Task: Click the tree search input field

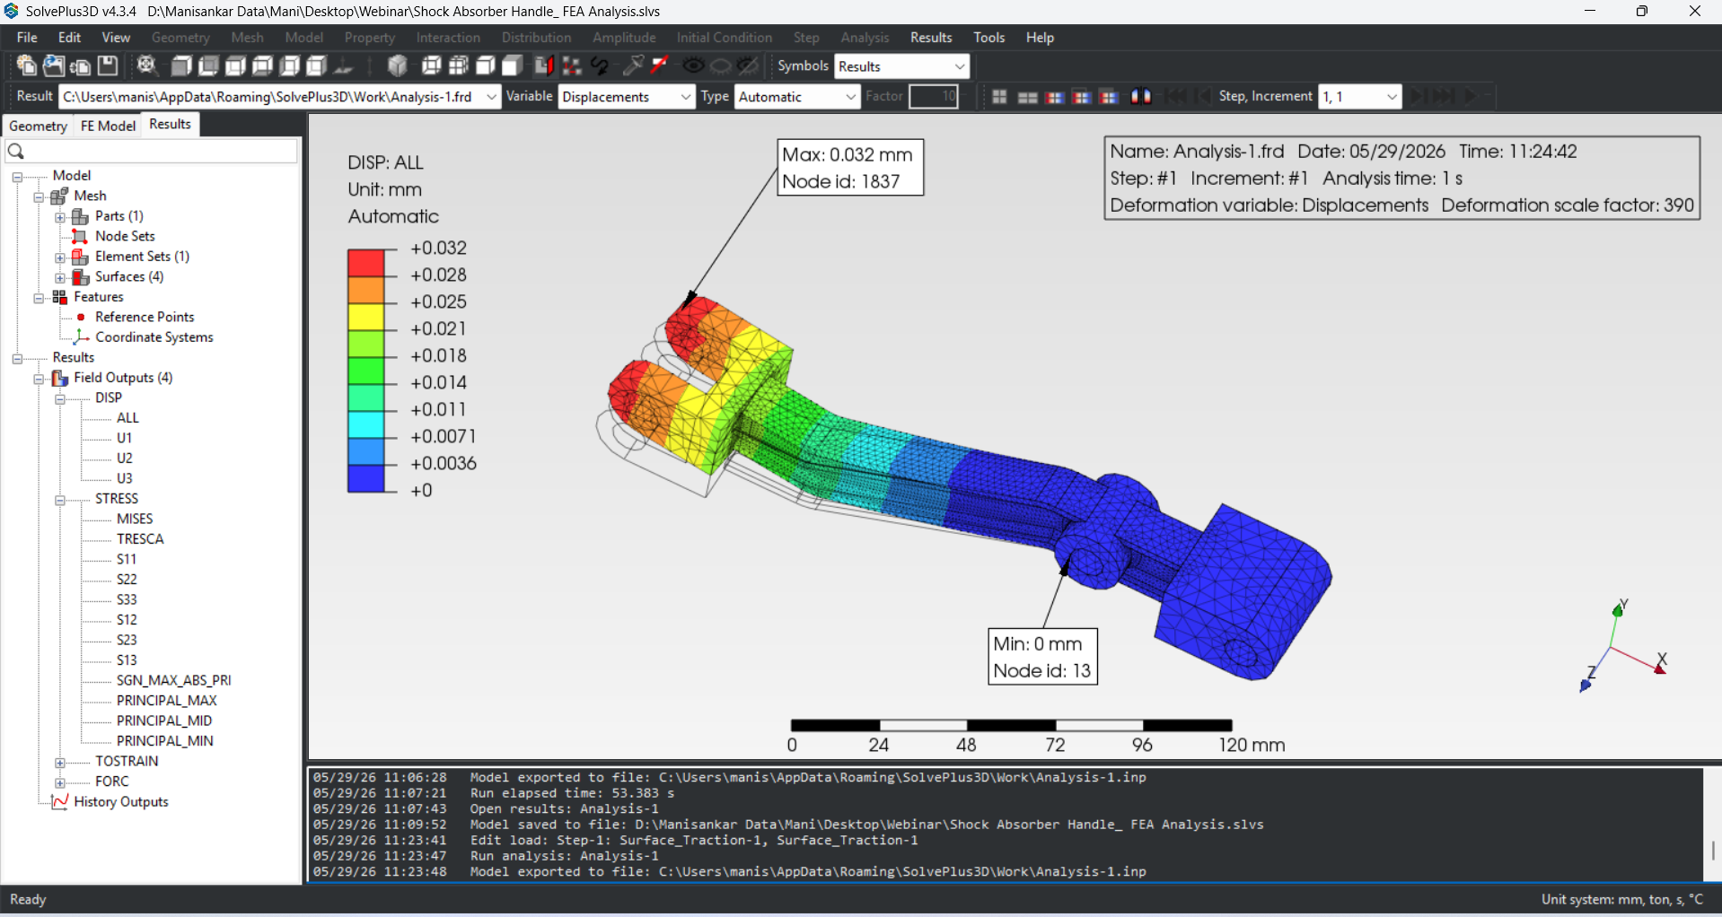Action: 151,151
